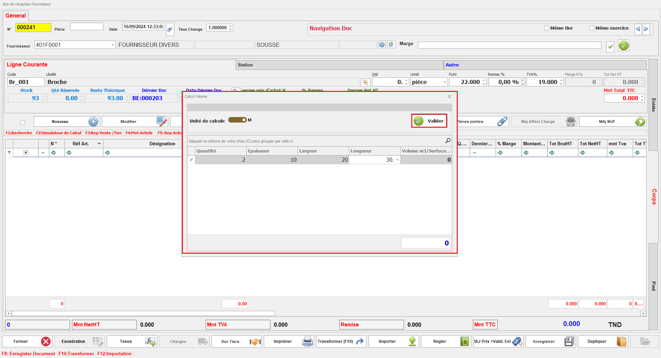The width and height of the screenshot is (661, 358).
Task: Check the Même tier checkbox
Action: 546,28
